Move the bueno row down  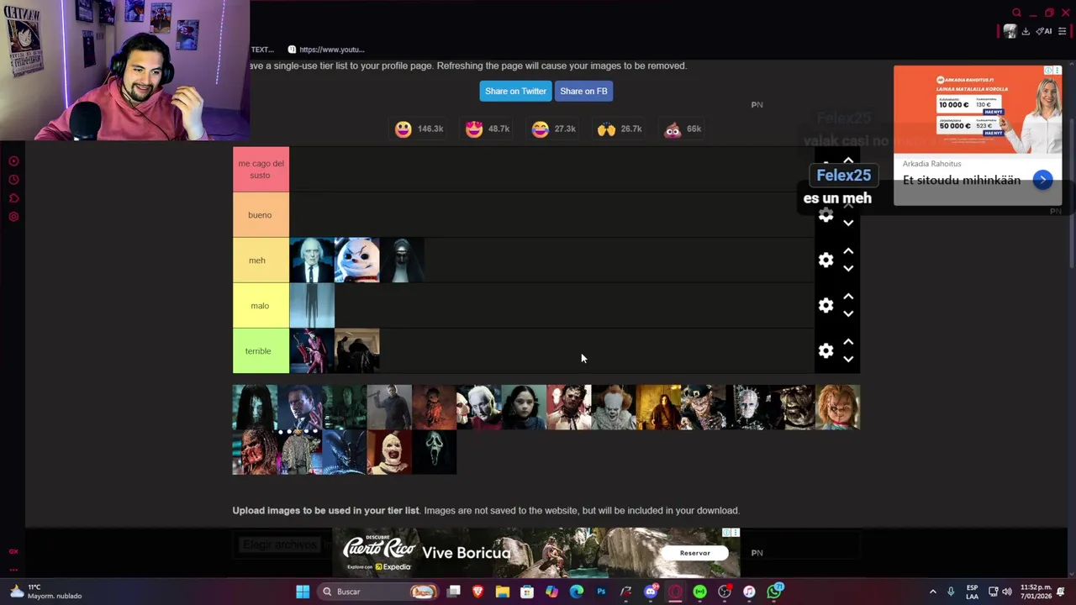[848, 223]
